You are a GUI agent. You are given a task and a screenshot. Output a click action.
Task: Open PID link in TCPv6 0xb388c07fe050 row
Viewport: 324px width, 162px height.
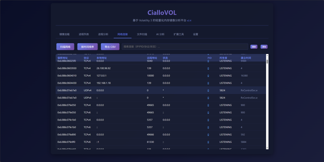pyautogui.click(x=208, y=112)
